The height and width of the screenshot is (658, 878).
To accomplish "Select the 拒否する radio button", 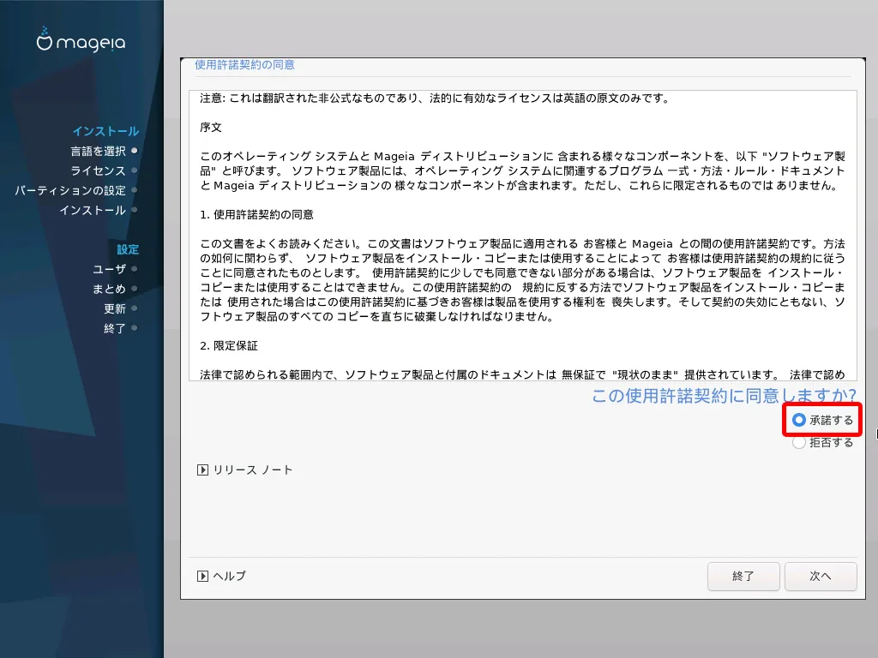I will coord(799,443).
